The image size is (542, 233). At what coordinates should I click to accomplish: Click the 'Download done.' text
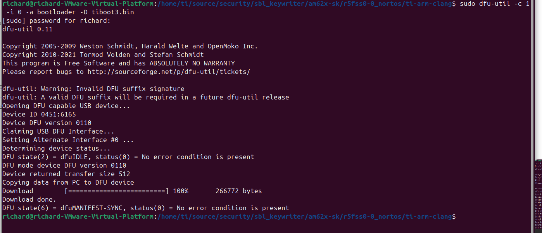pyautogui.click(x=29, y=200)
